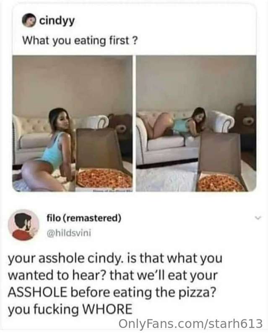Open the left photo in the tweet
268x336 pixels.
73,123
